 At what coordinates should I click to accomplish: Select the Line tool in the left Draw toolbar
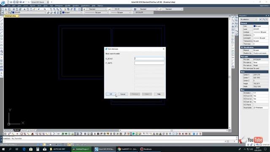2,17
